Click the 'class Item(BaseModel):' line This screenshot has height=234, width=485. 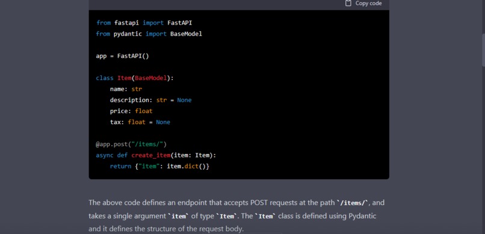pos(135,78)
